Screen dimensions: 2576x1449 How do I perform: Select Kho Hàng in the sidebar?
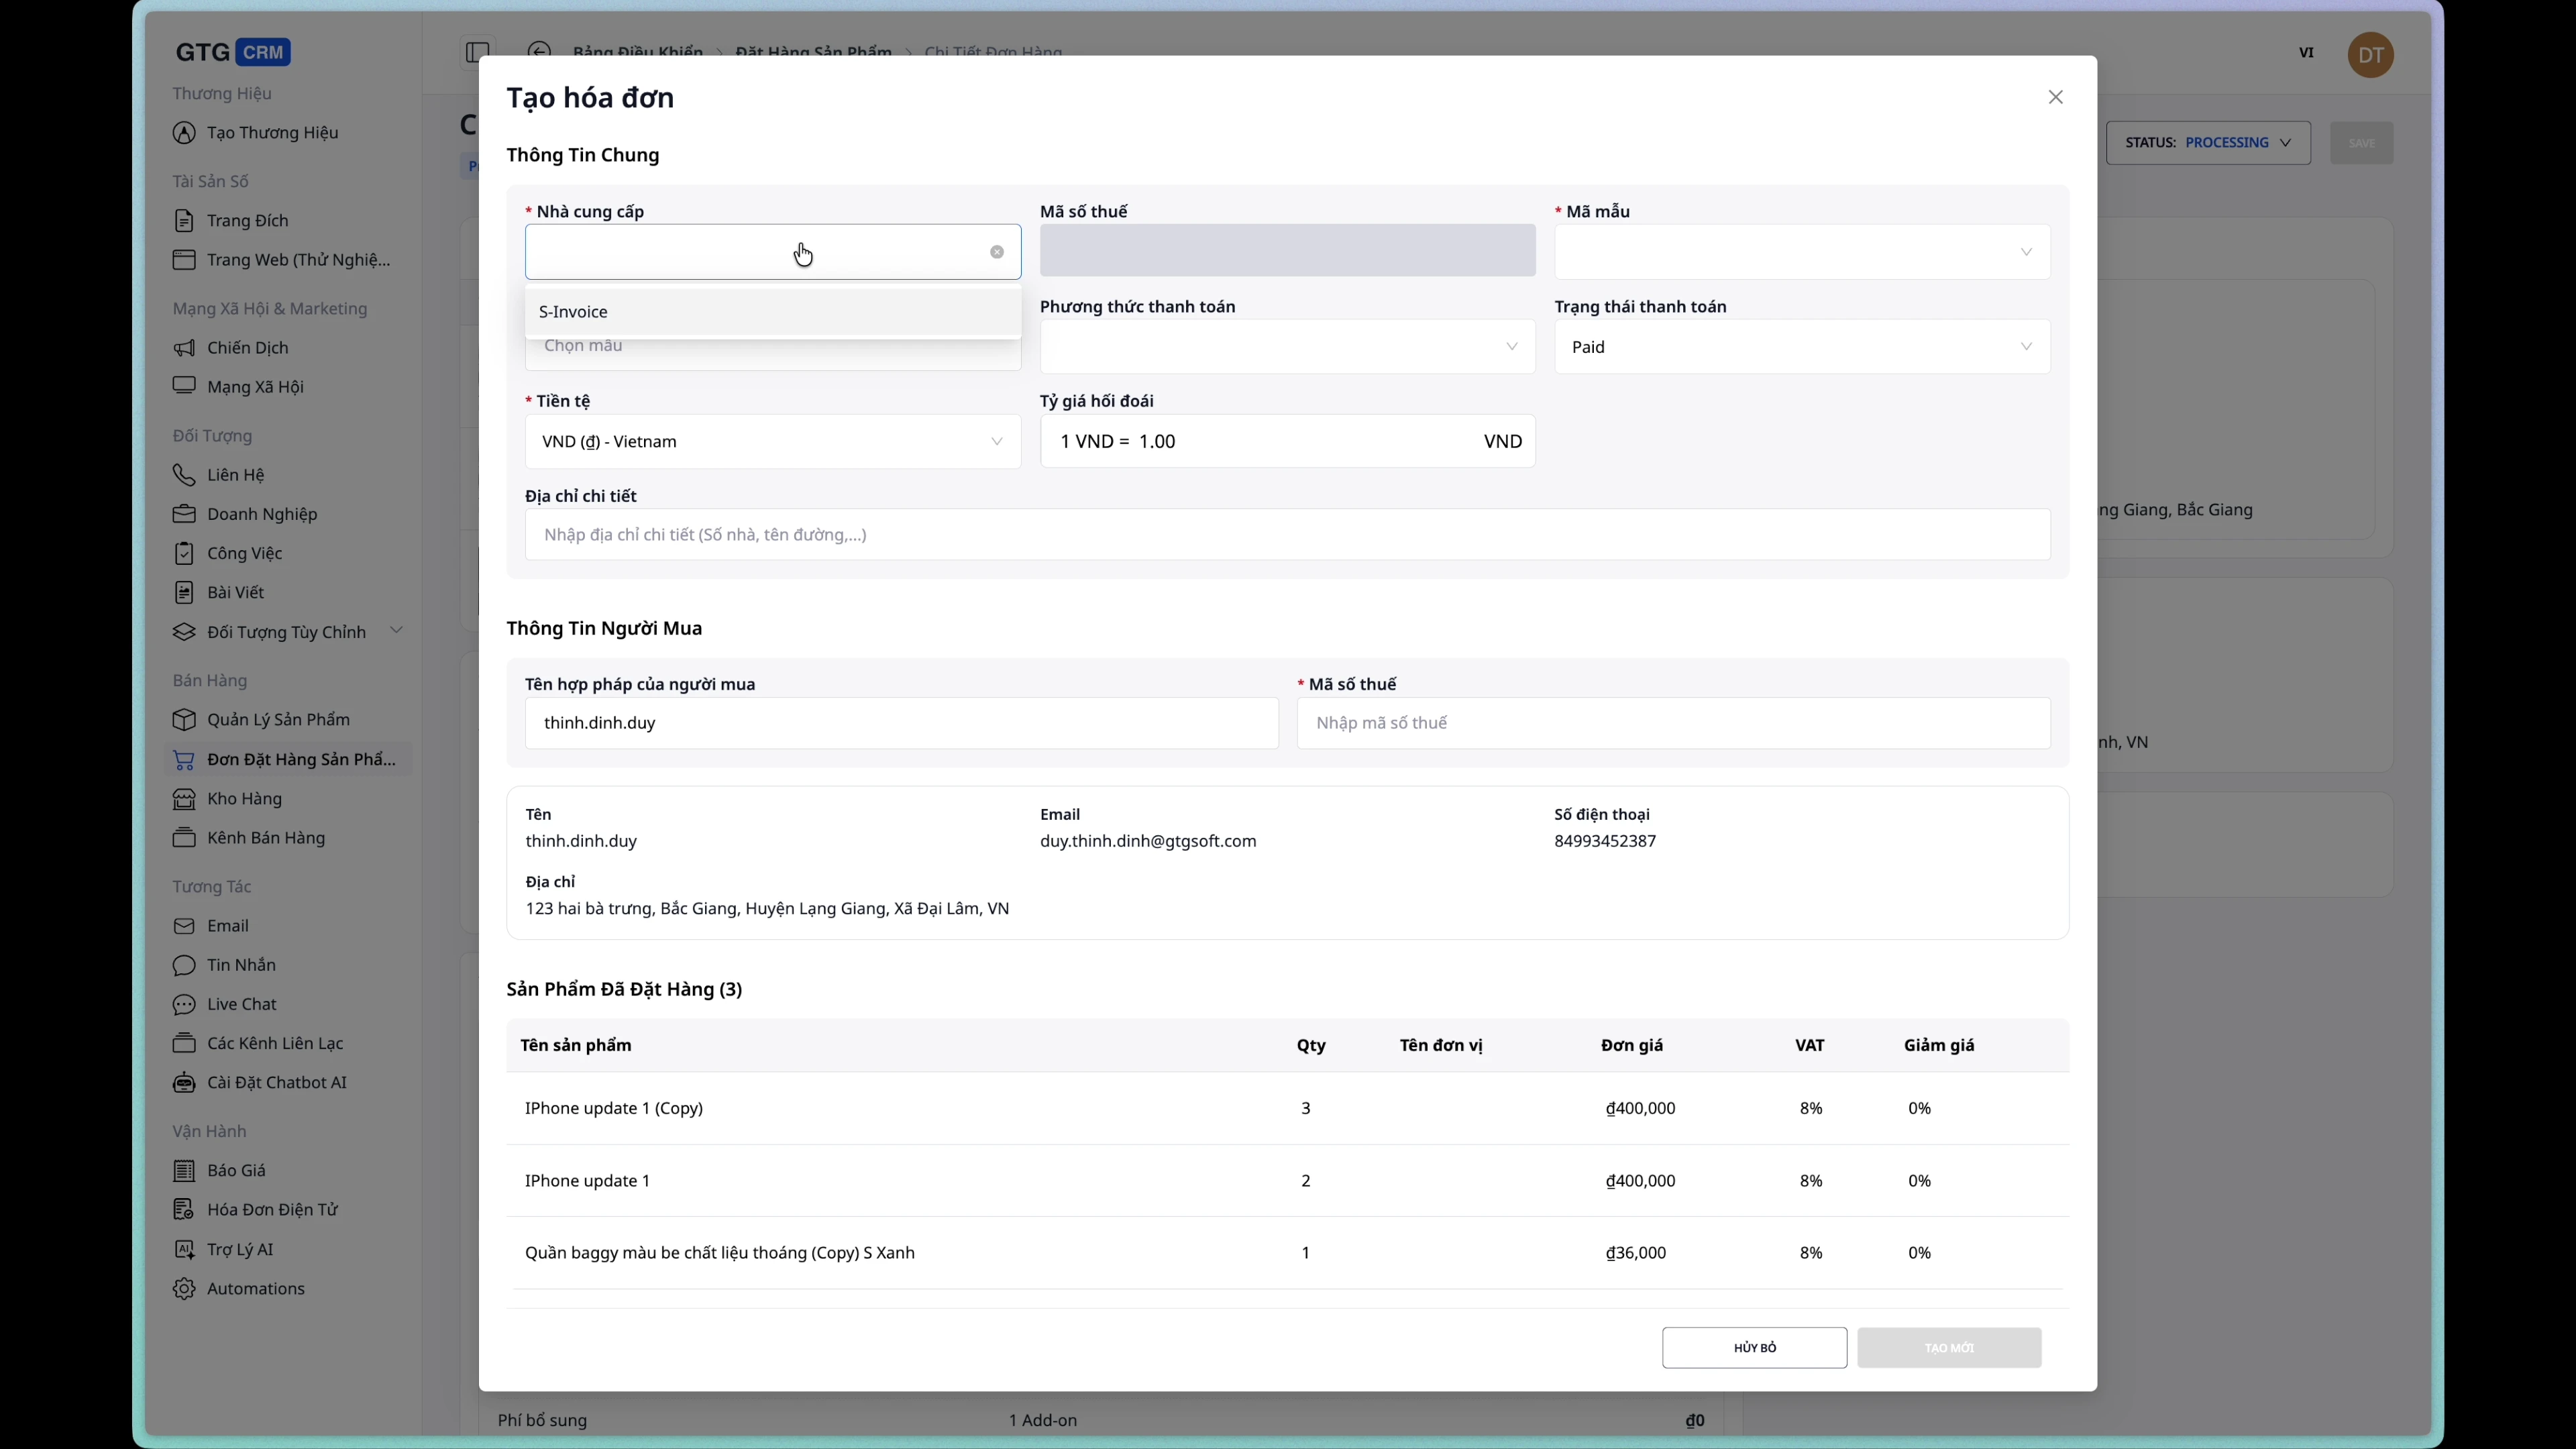[x=245, y=798]
